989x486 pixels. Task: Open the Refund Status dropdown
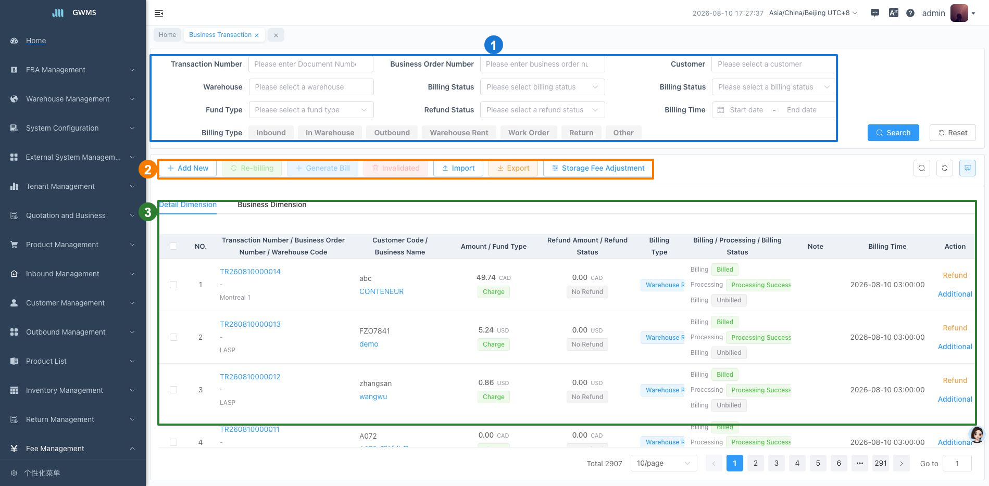coord(542,110)
